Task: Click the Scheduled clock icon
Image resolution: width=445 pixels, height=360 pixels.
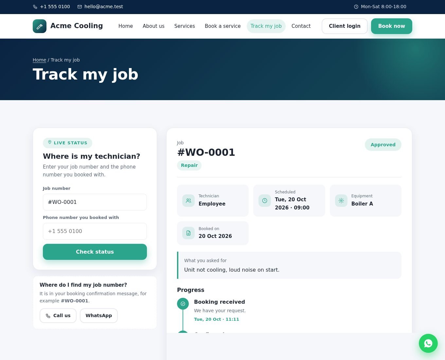Action: click(265, 201)
